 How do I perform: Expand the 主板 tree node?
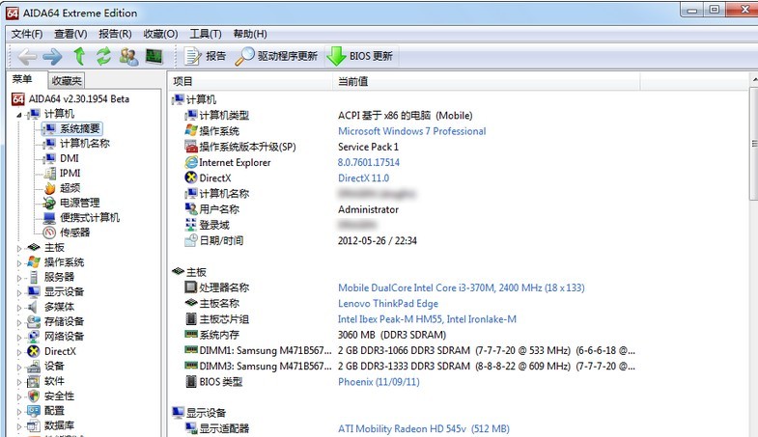[x=19, y=248]
